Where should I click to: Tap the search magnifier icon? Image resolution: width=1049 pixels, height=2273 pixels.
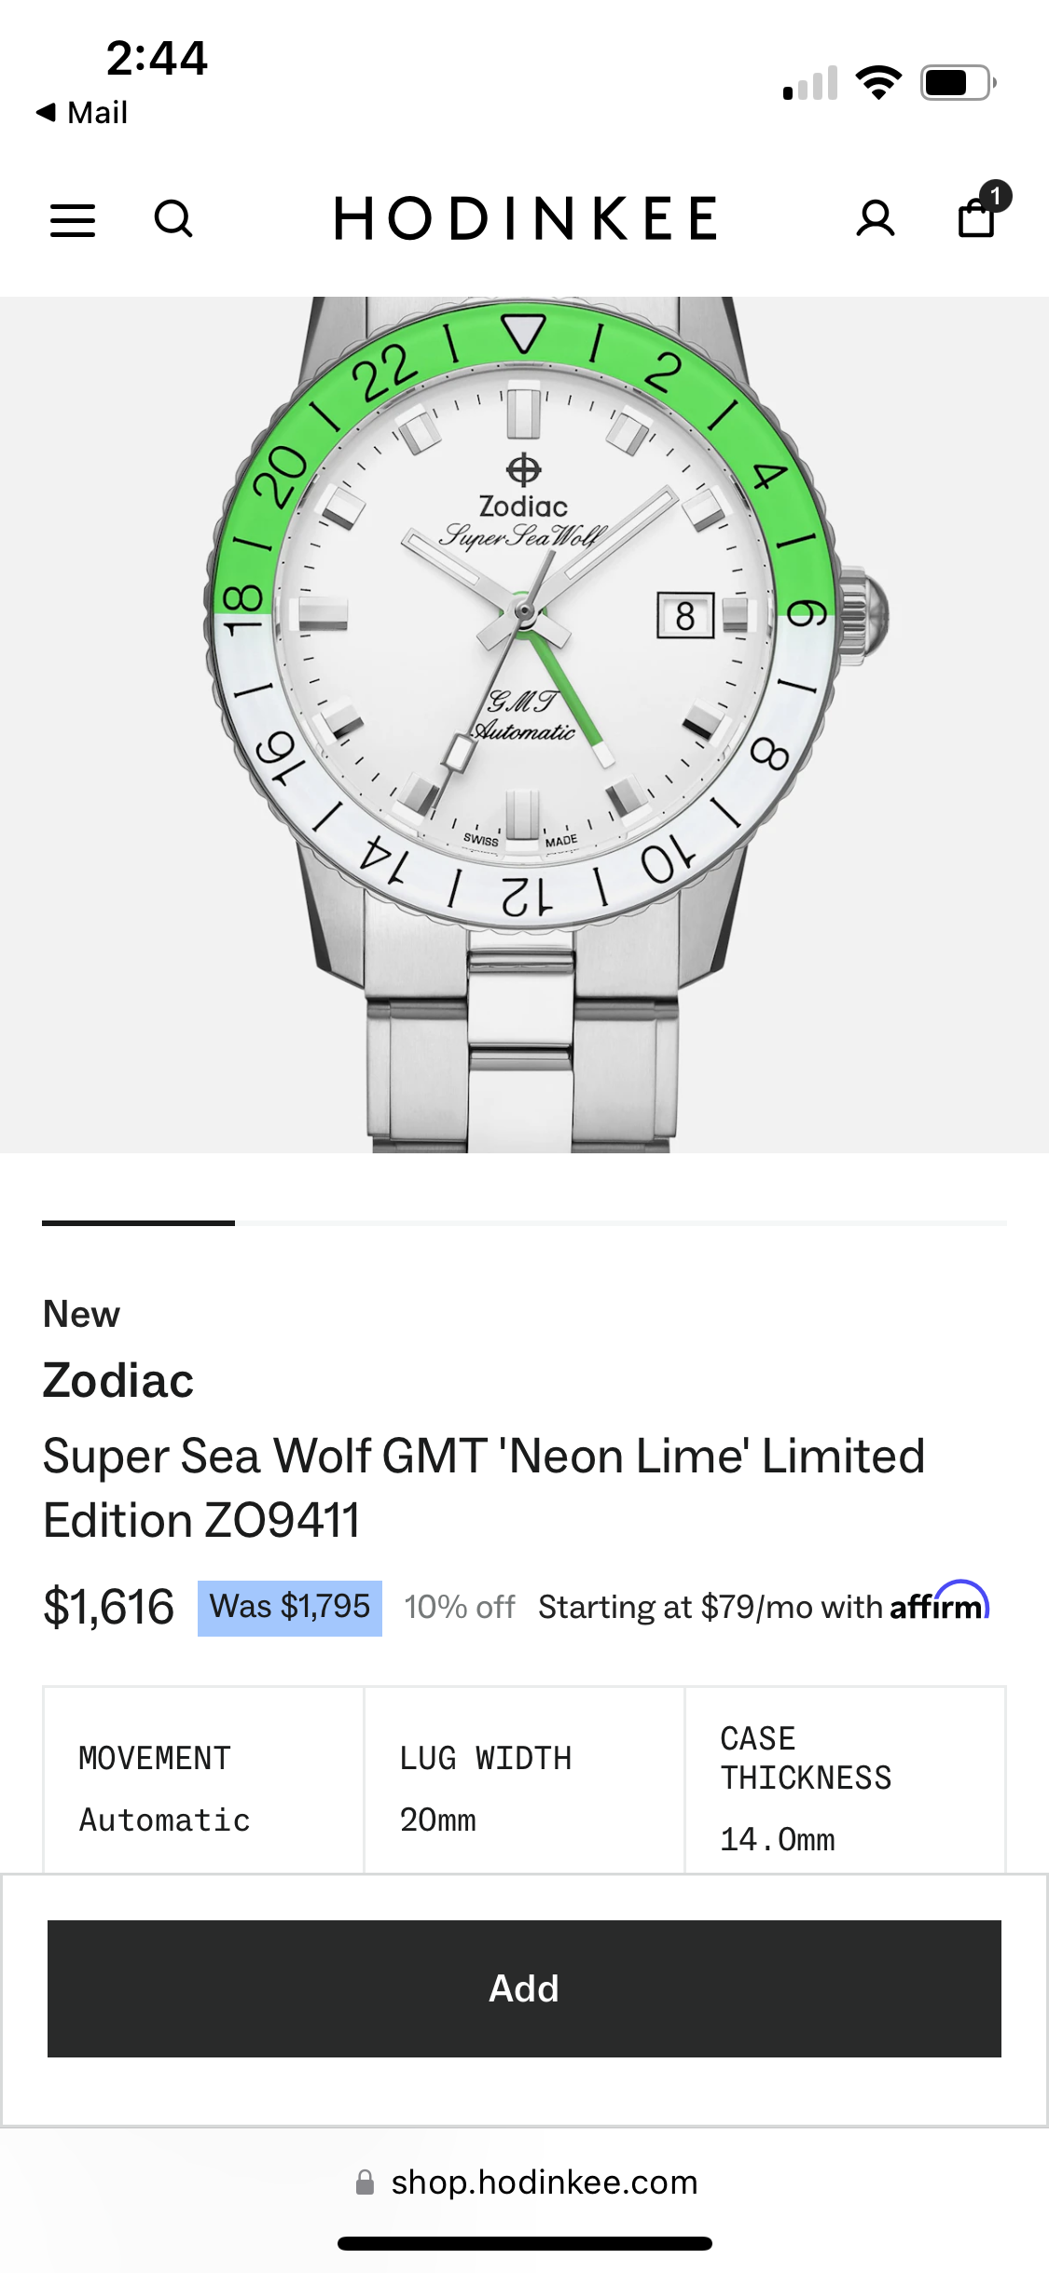[x=173, y=220]
